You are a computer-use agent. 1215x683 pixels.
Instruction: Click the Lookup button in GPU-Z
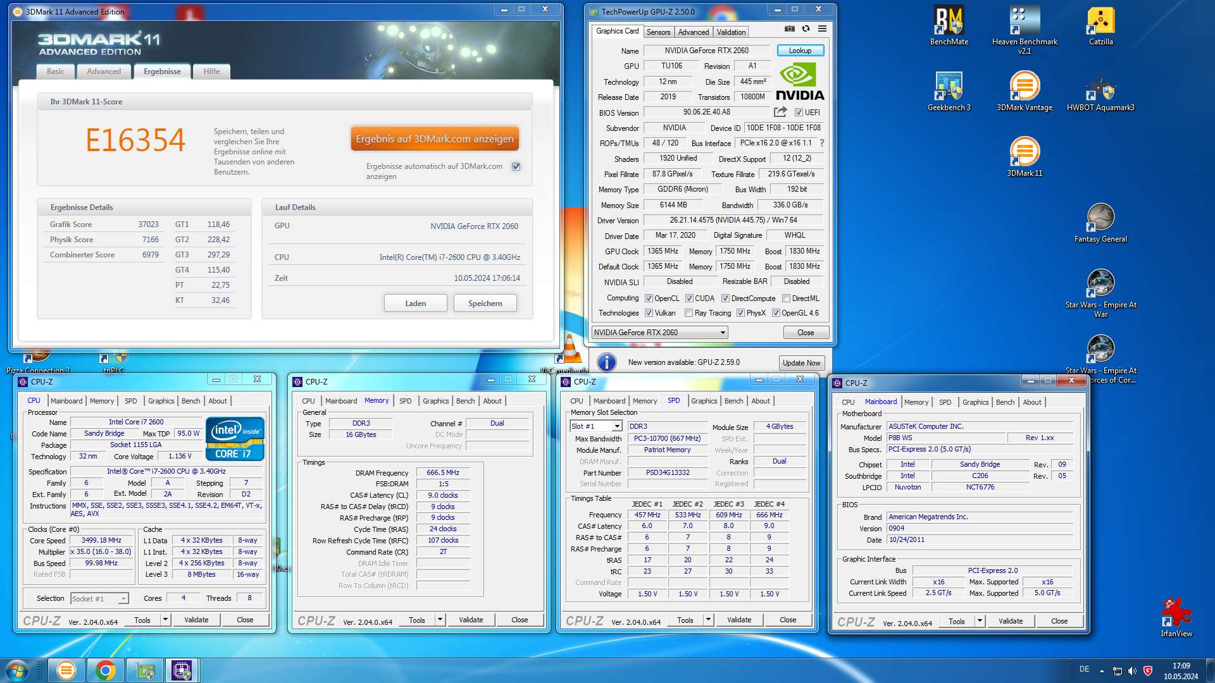pyautogui.click(x=800, y=51)
